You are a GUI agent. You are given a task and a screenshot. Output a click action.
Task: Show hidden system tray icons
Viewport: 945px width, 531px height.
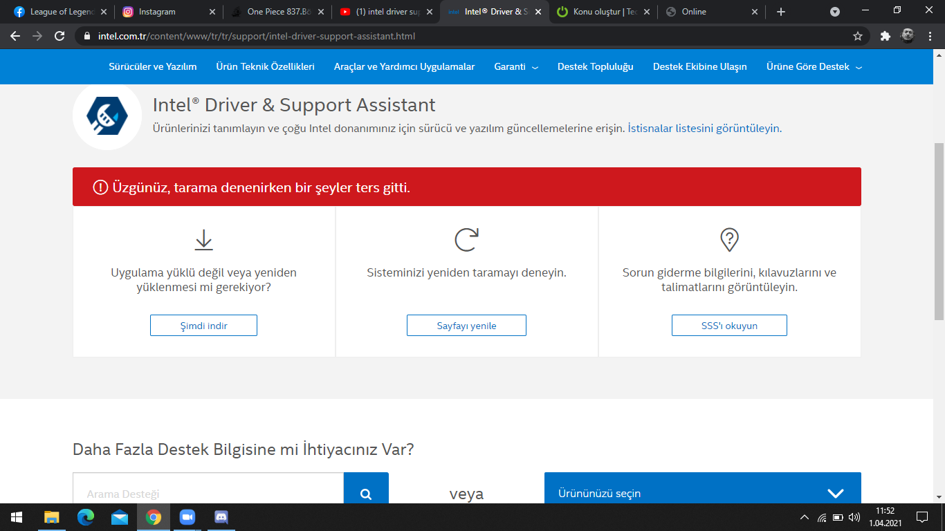(804, 517)
